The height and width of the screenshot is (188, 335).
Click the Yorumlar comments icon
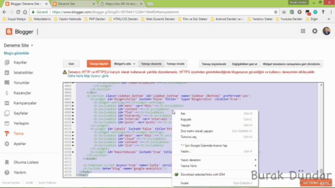coord(7,83)
